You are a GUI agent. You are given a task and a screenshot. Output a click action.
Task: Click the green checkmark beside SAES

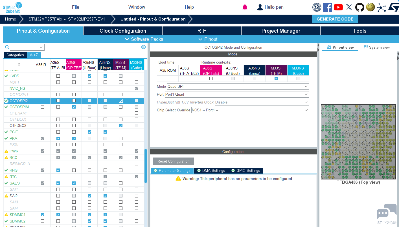click(x=6, y=183)
